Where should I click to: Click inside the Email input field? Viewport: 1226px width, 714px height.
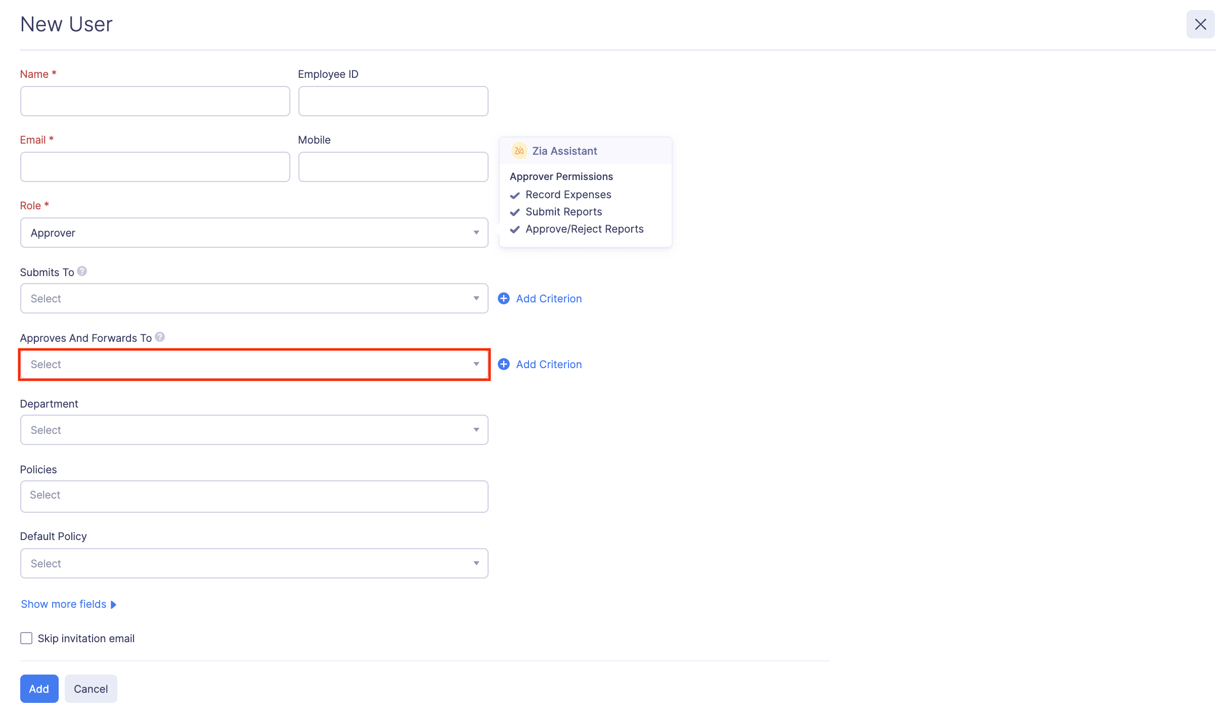coord(155,166)
